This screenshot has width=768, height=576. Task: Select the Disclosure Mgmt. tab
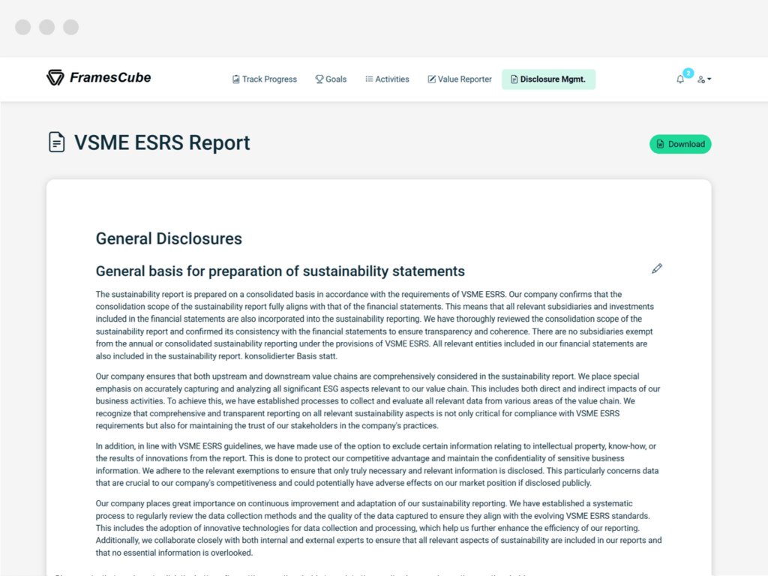548,79
